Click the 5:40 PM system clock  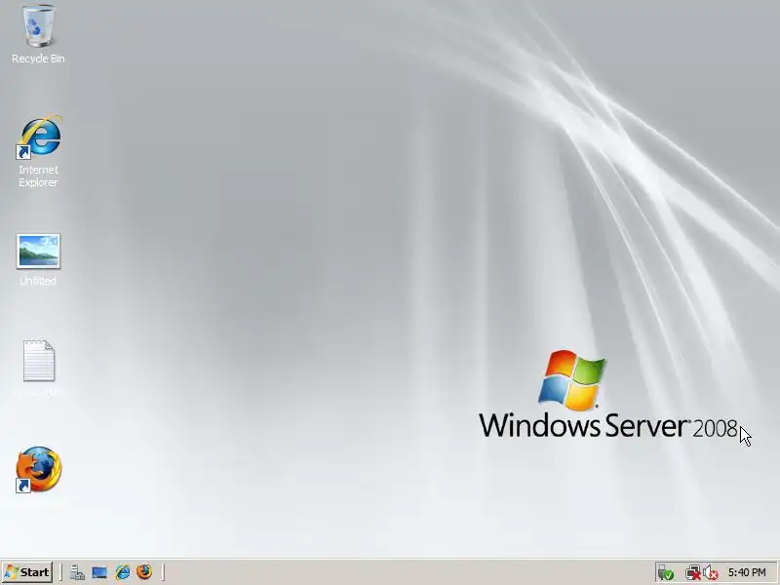747,572
